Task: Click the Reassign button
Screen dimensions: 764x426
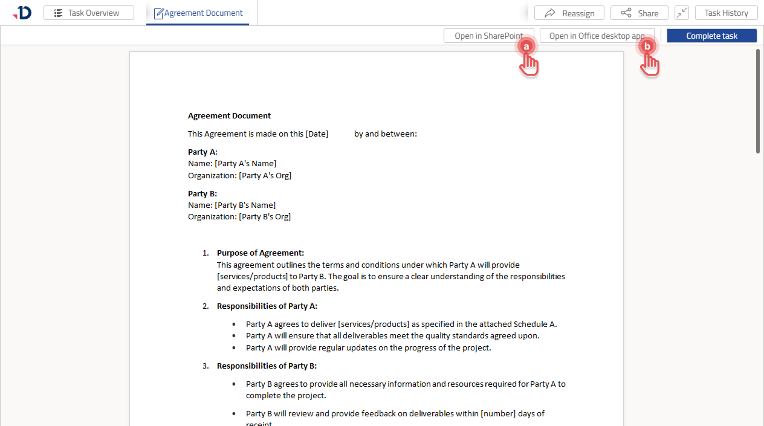Action: pos(569,13)
